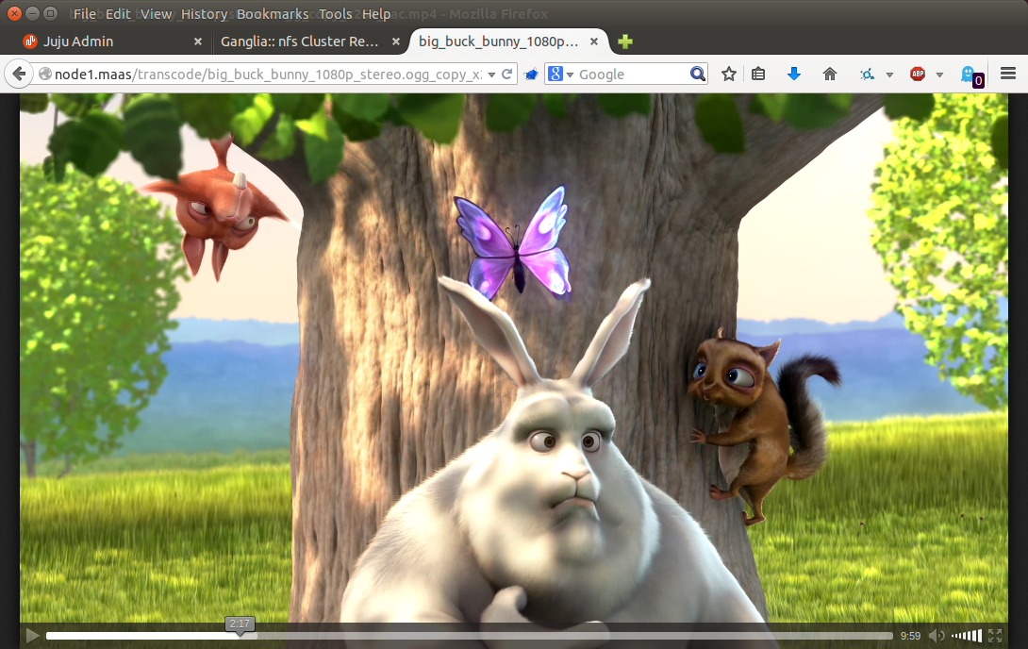Click the 2:17 playhead marker
The image size is (1028, 649).
click(x=240, y=624)
